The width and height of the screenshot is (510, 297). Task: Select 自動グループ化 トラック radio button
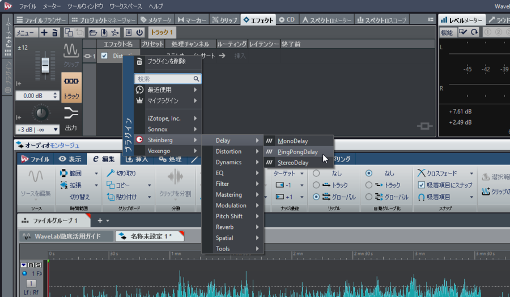(368, 185)
